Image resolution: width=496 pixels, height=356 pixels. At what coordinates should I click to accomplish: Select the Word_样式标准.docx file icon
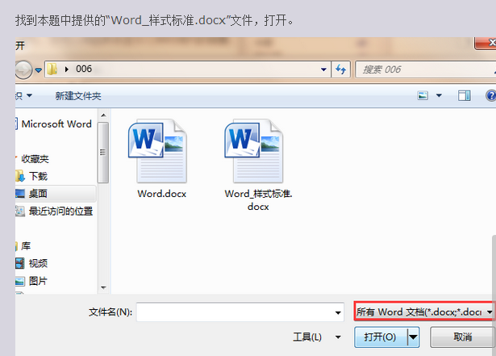click(x=254, y=151)
